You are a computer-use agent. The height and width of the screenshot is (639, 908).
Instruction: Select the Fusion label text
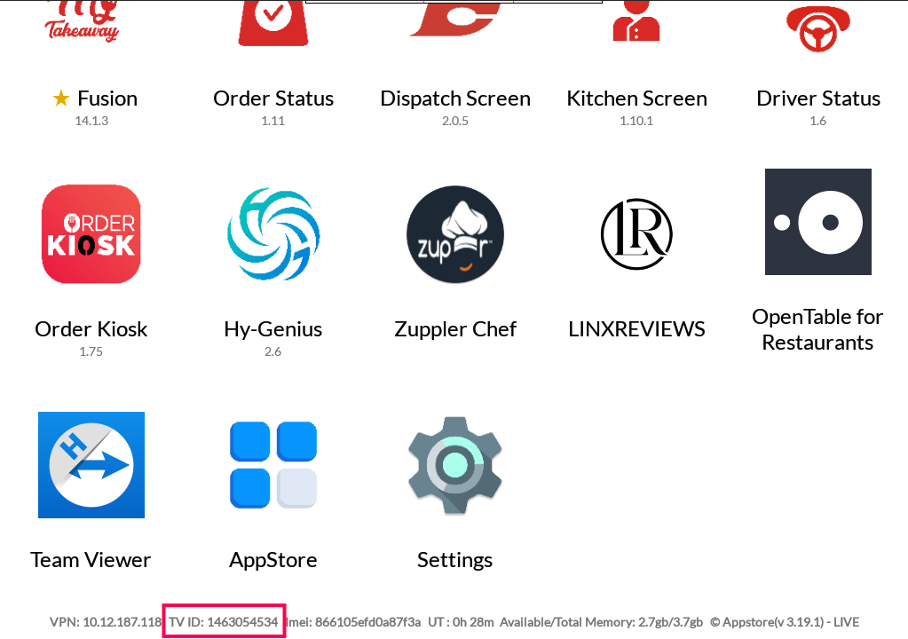pos(107,99)
